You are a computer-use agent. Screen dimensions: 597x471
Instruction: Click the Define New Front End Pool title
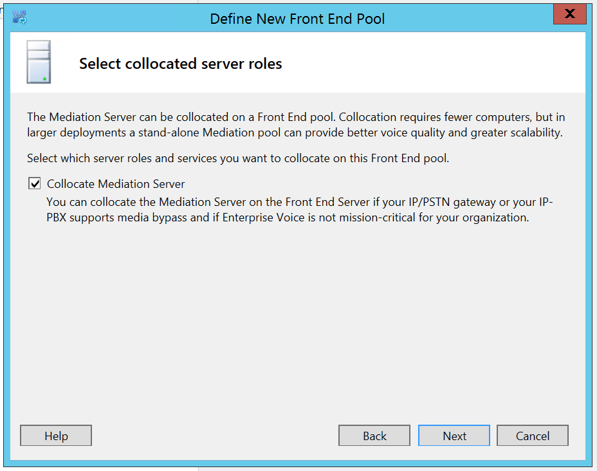point(297,19)
